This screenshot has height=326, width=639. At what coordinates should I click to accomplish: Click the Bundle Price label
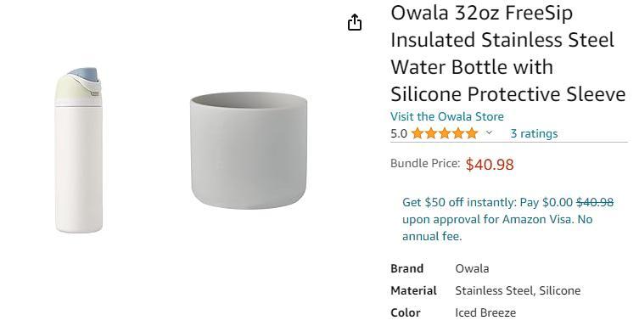[x=425, y=163]
